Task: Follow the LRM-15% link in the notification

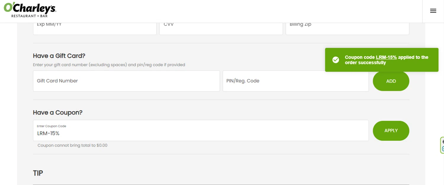Action: [386, 57]
